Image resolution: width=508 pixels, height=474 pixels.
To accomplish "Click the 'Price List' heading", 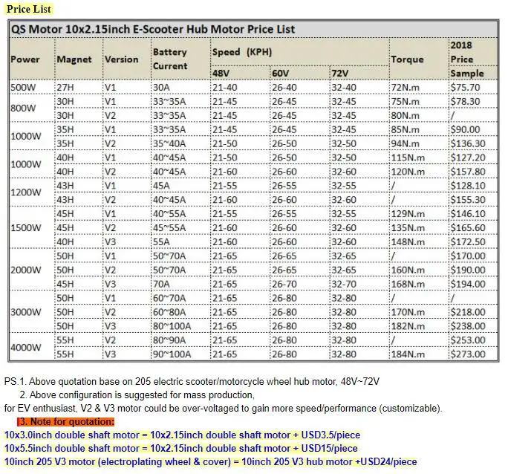I will (x=29, y=9).
